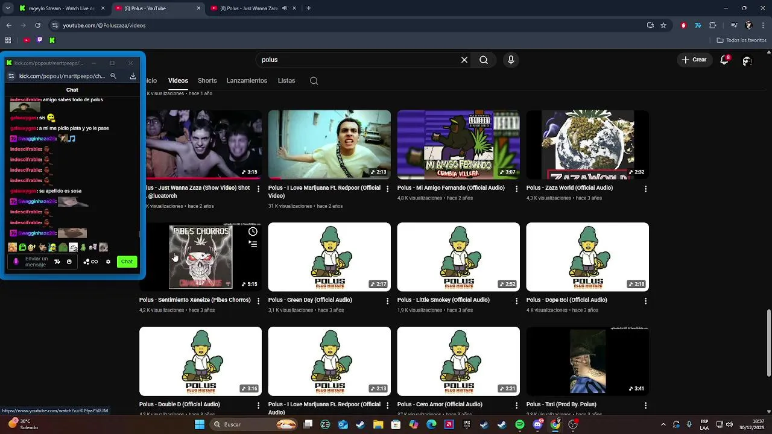Play the I Love Marijuana official video thumbnail
Image resolution: width=772 pixels, height=434 pixels.
(x=329, y=145)
